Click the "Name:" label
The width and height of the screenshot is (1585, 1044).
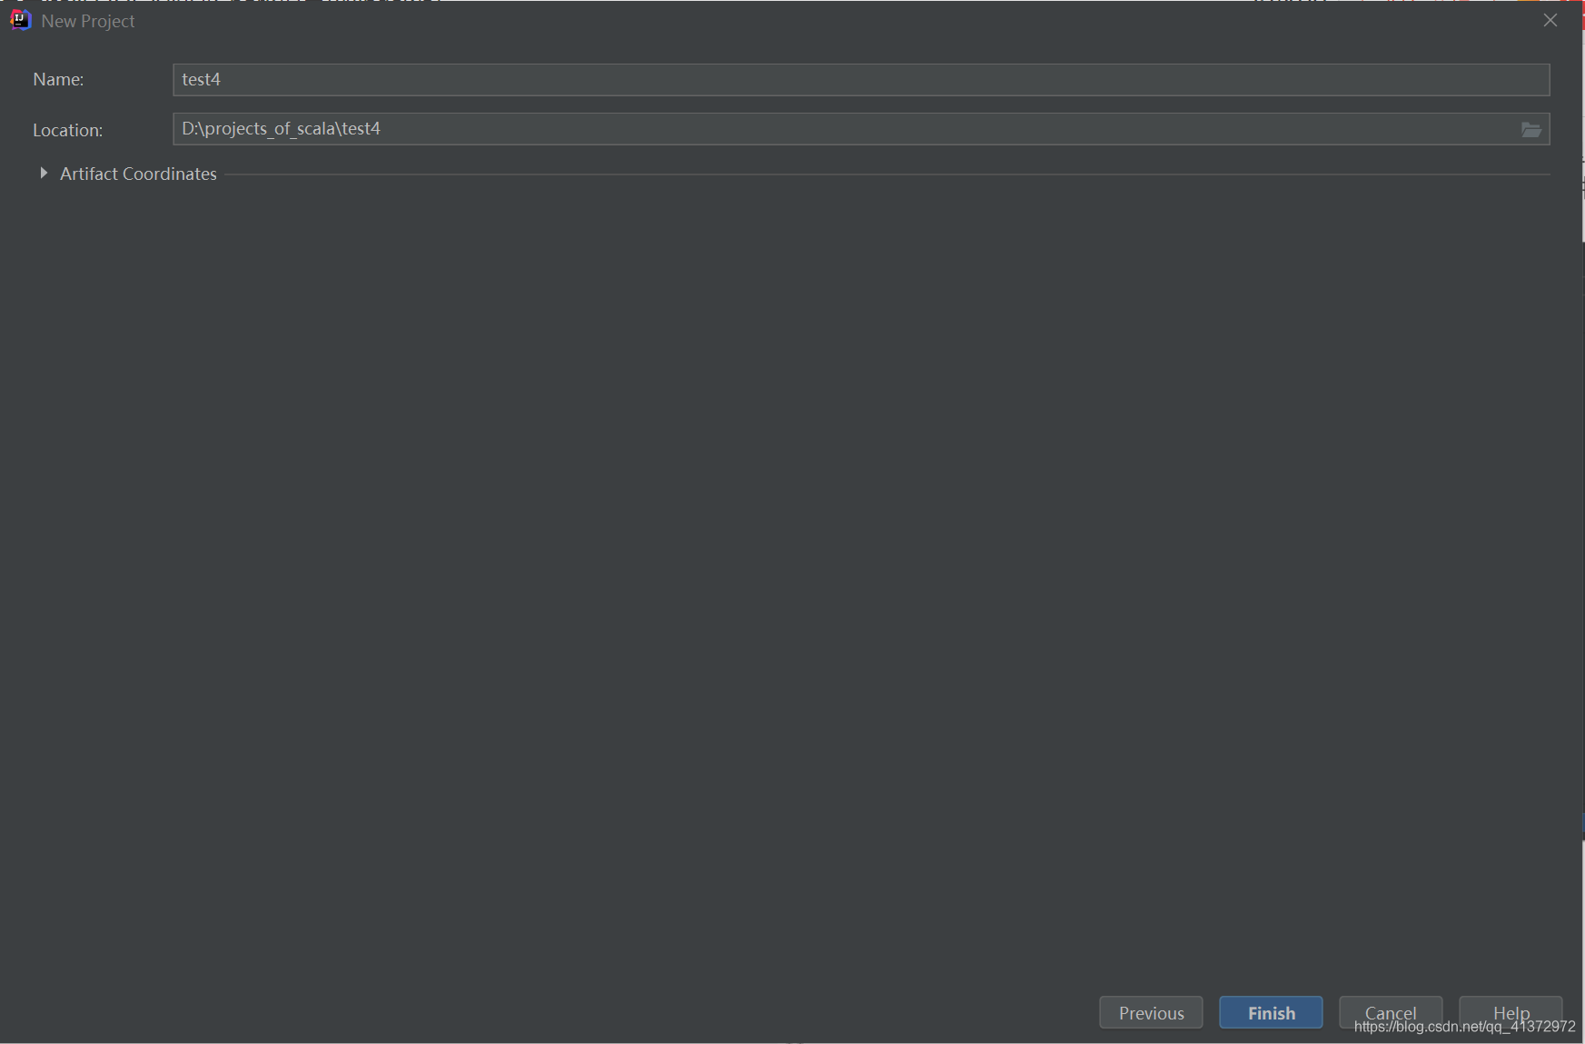(58, 80)
